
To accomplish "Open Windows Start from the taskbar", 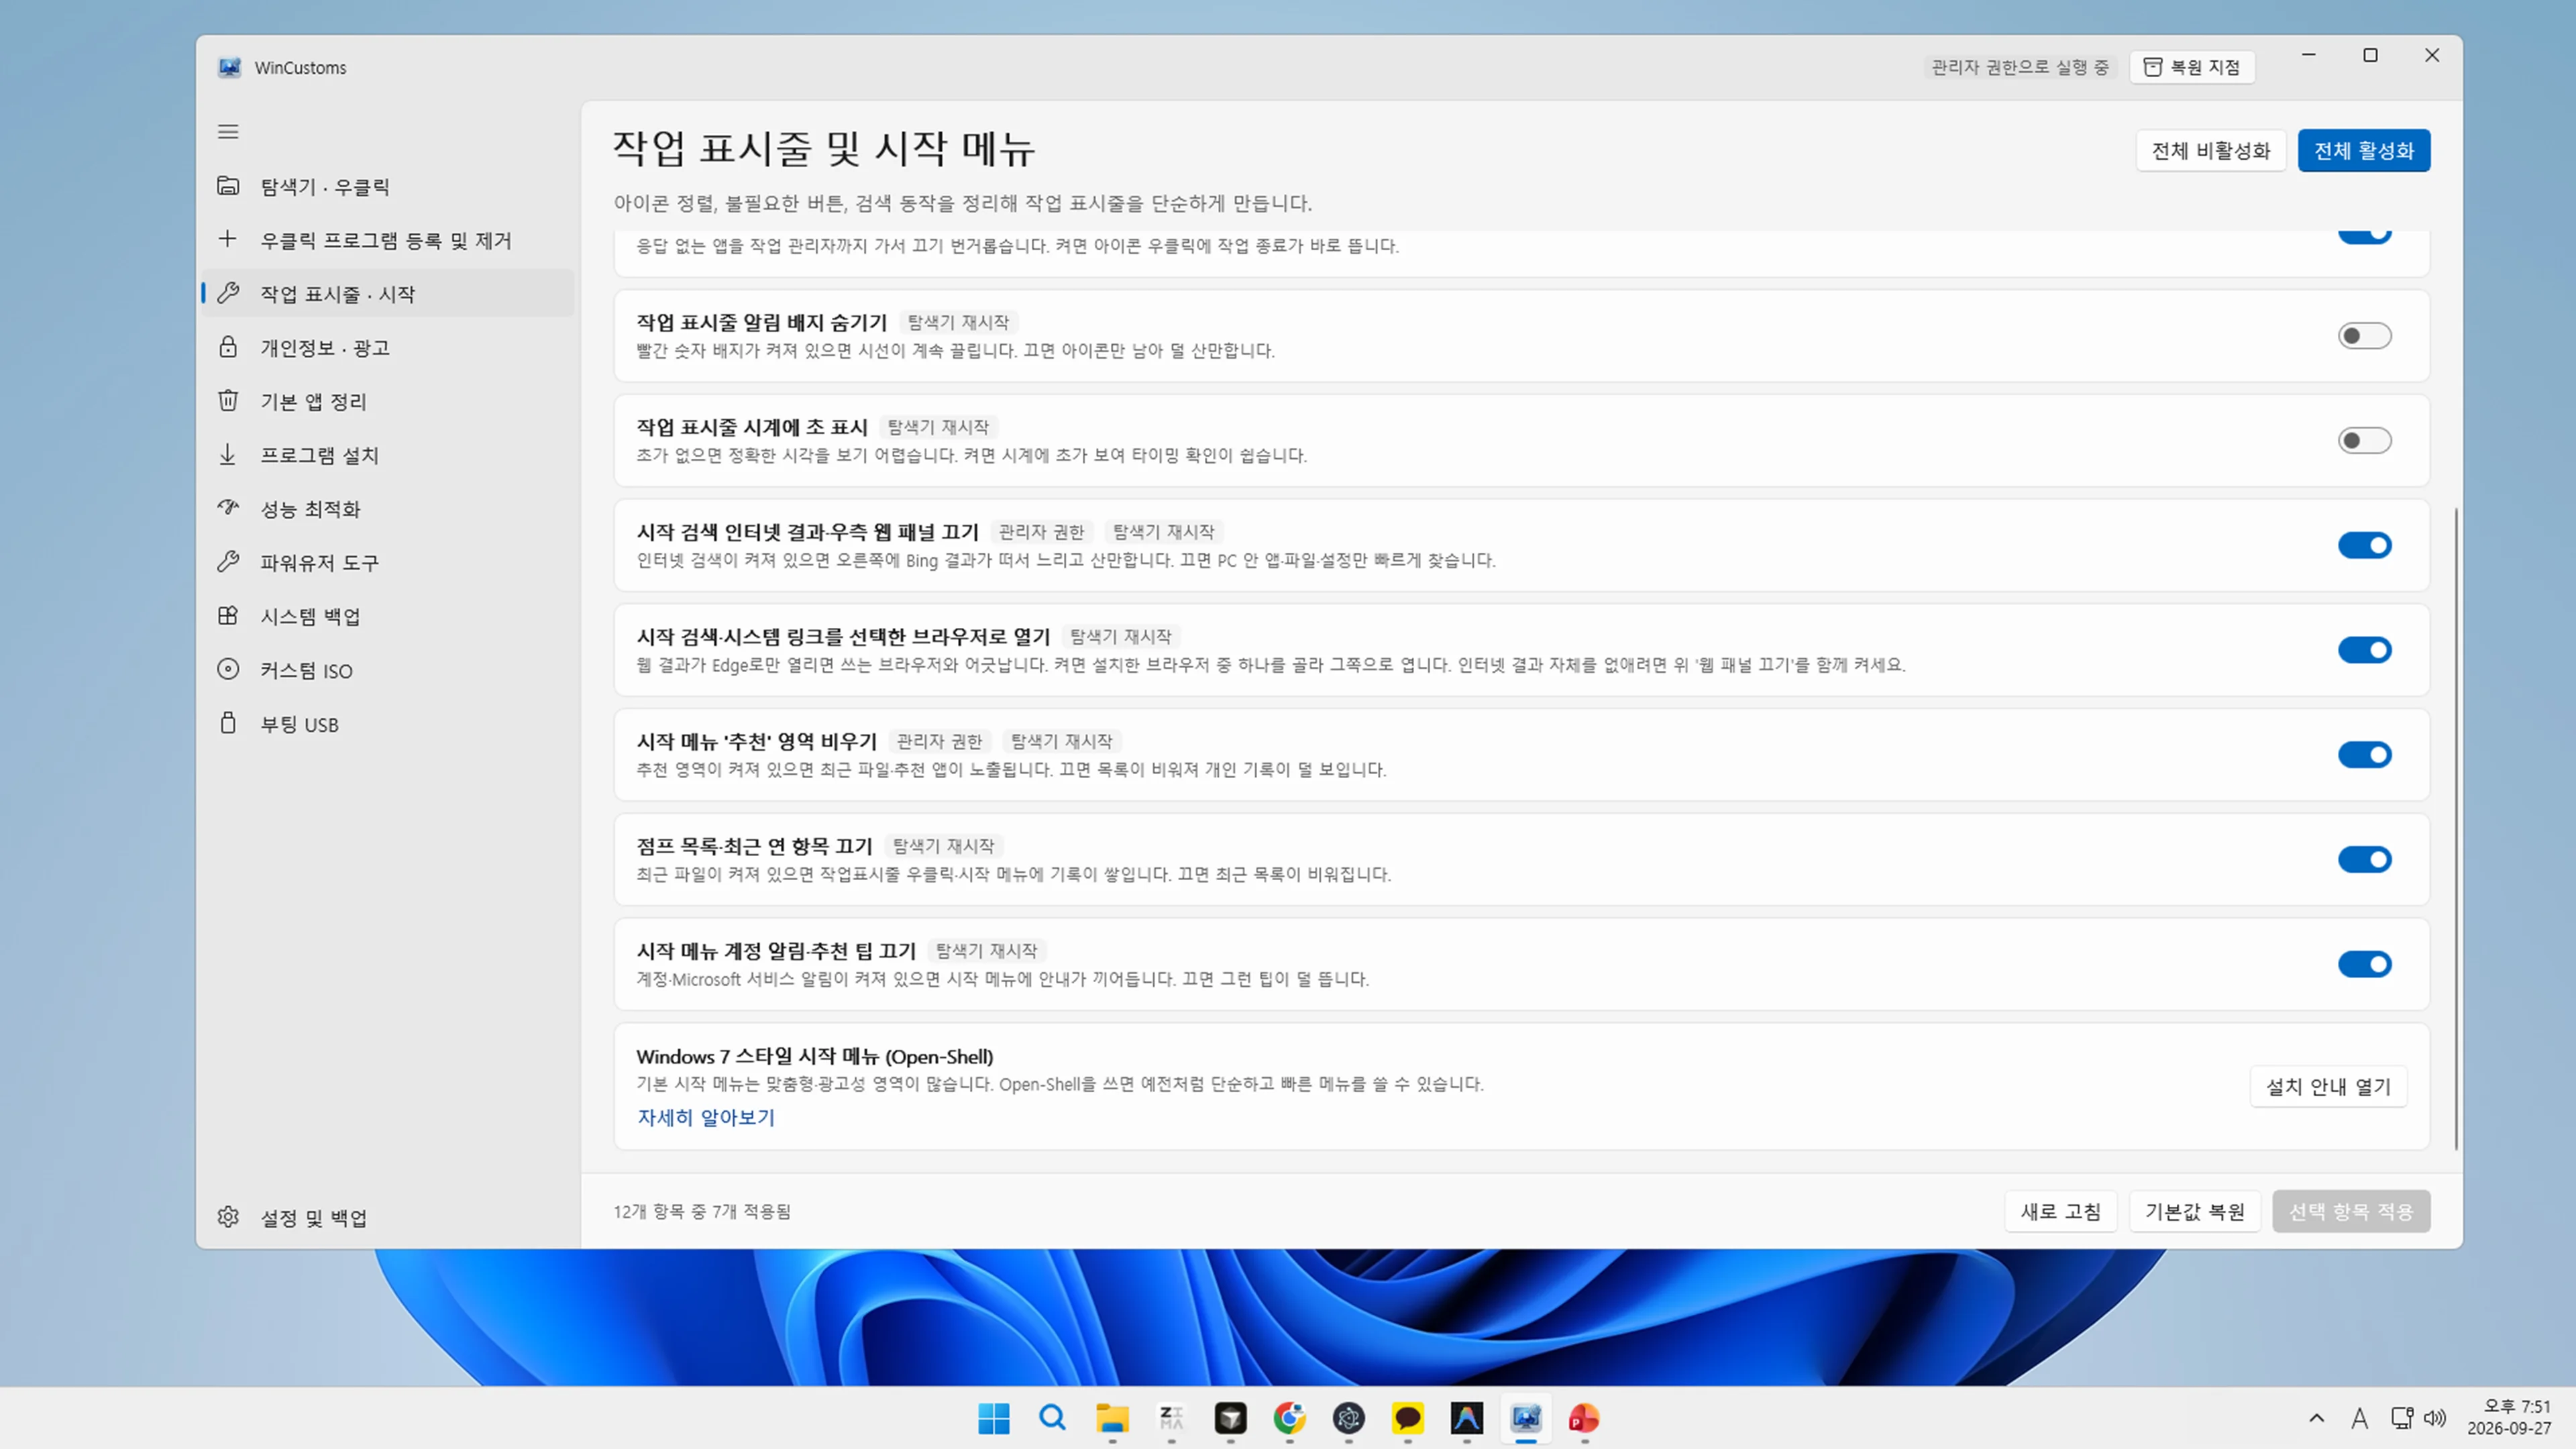I will (993, 1418).
